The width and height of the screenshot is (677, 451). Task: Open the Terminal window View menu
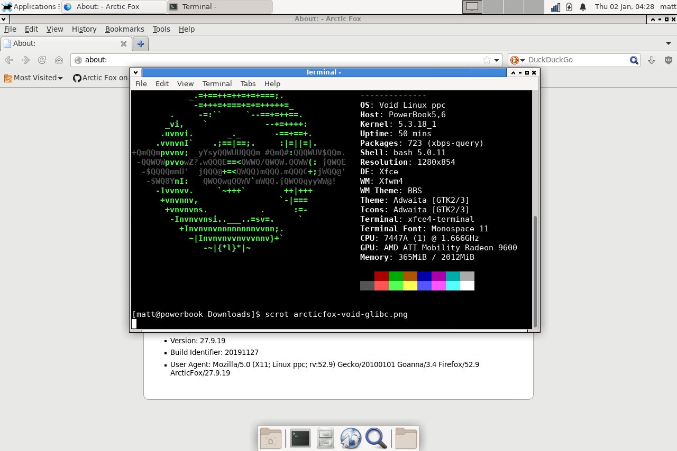pyautogui.click(x=185, y=83)
